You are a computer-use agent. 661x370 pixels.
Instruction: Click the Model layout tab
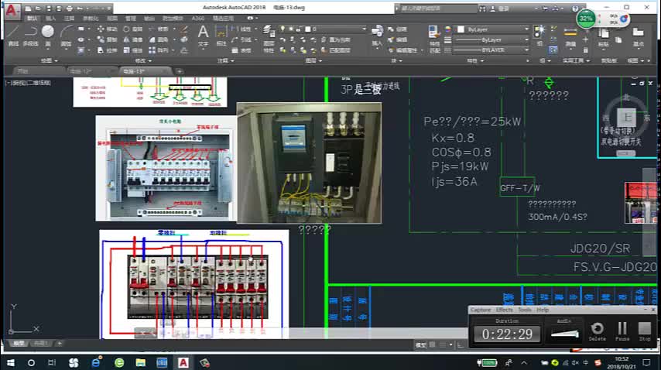click(19, 344)
